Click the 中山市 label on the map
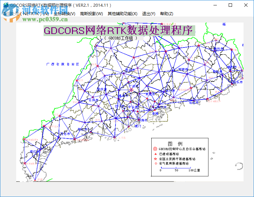254x197 pixels. 133,107
